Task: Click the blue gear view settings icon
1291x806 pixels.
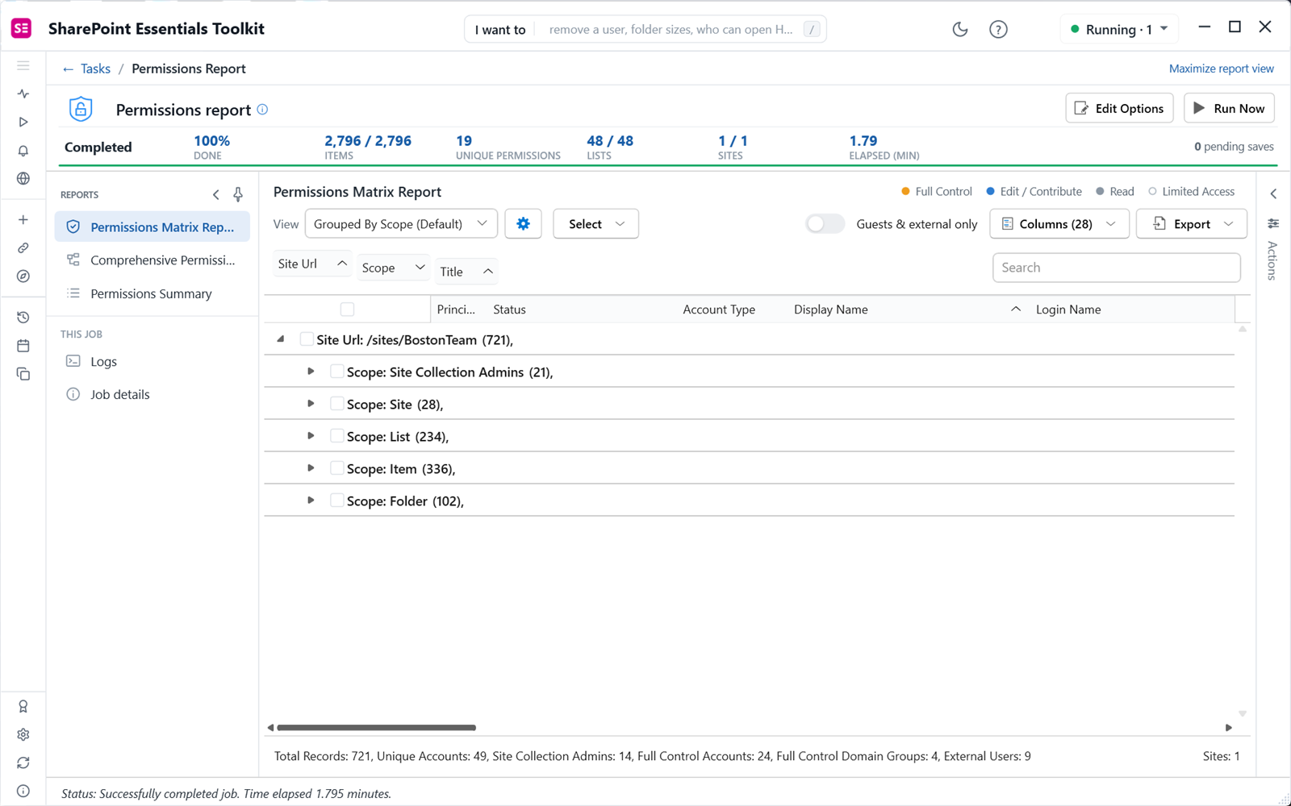Action: click(x=523, y=224)
